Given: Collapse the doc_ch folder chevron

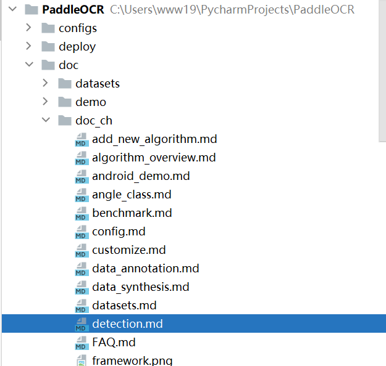Looking at the screenshot, I should point(46,120).
